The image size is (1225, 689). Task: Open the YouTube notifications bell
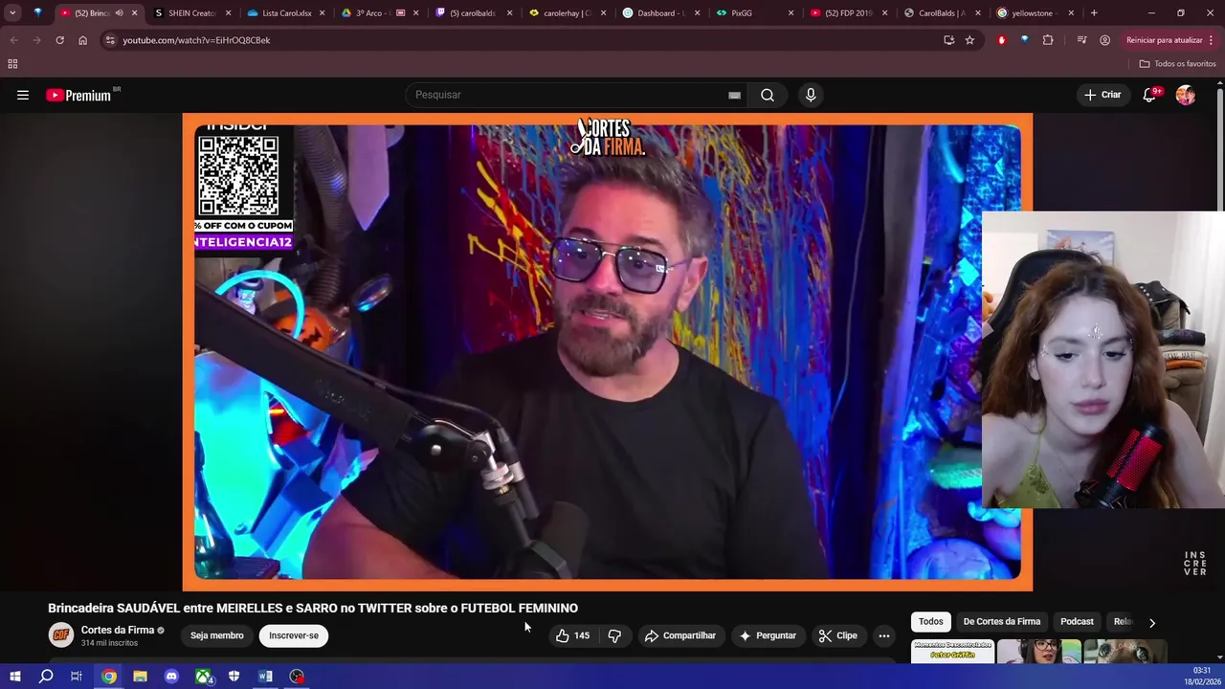[x=1149, y=95]
